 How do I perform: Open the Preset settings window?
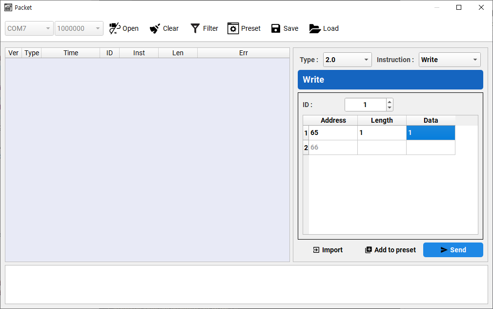(233, 28)
